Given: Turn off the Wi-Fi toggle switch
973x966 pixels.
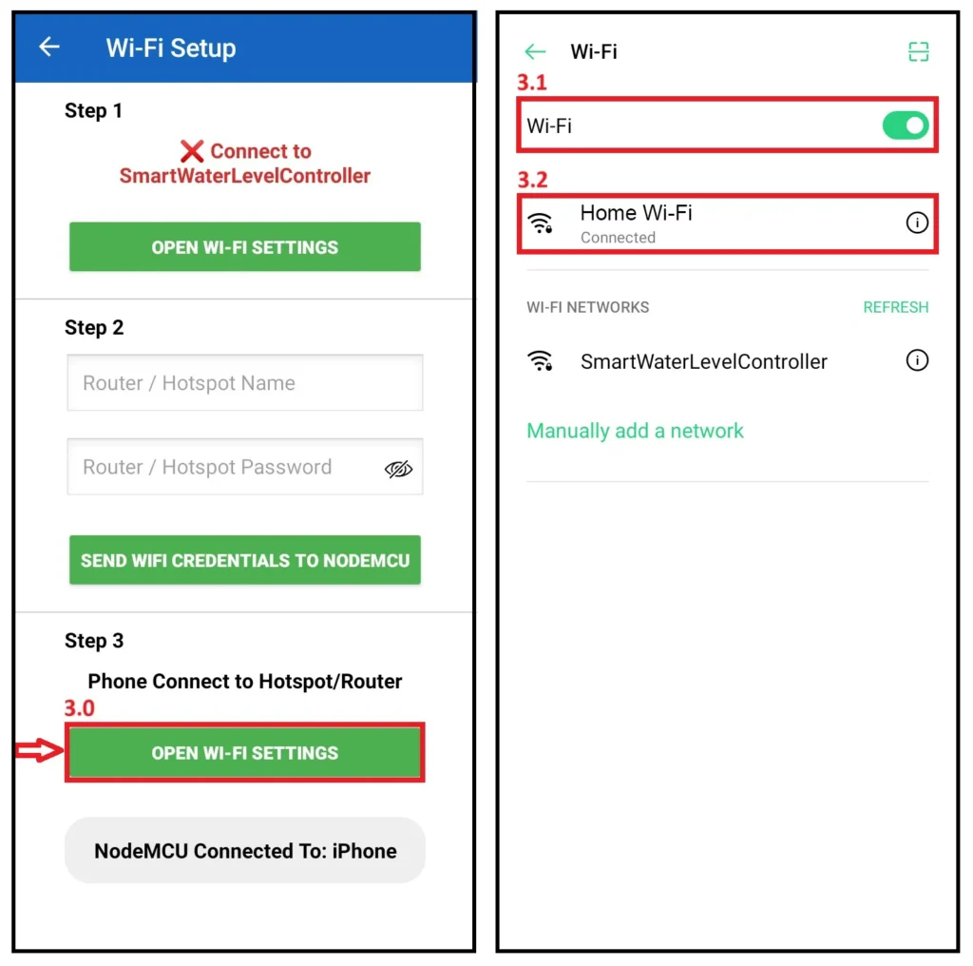Looking at the screenshot, I should point(905,126).
